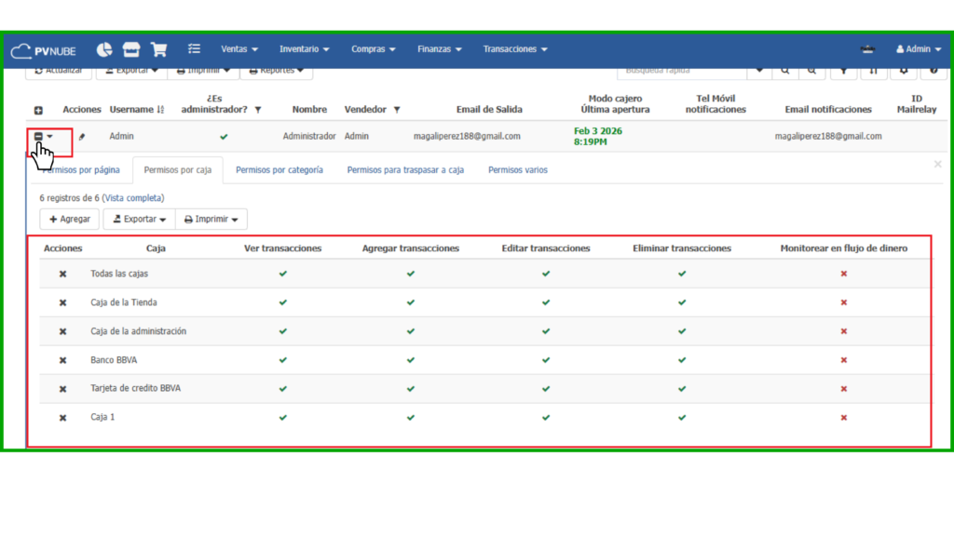
Task: Click the Vista completa link
Action: pyautogui.click(x=133, y=198)
